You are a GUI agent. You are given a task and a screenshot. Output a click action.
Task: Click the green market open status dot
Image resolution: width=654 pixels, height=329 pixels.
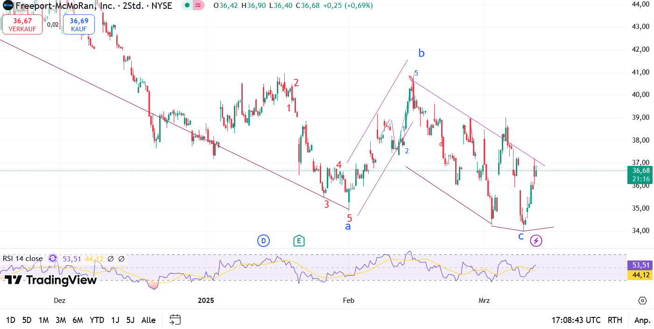click(187, 6)
